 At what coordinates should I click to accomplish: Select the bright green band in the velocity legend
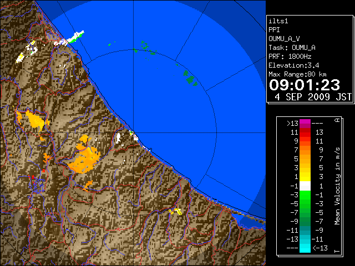point(305,195)
